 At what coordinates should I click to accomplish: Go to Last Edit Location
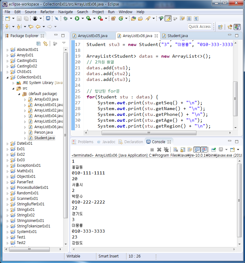pyautogui.click(x=31, y=26)
